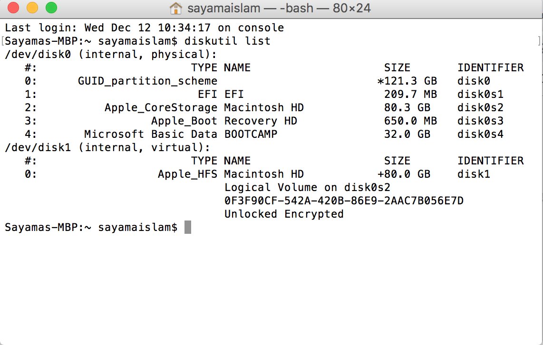Click the GUID_partition_scheme type text
The width and height of the screenshot is (543, 345).
[147, 81]
